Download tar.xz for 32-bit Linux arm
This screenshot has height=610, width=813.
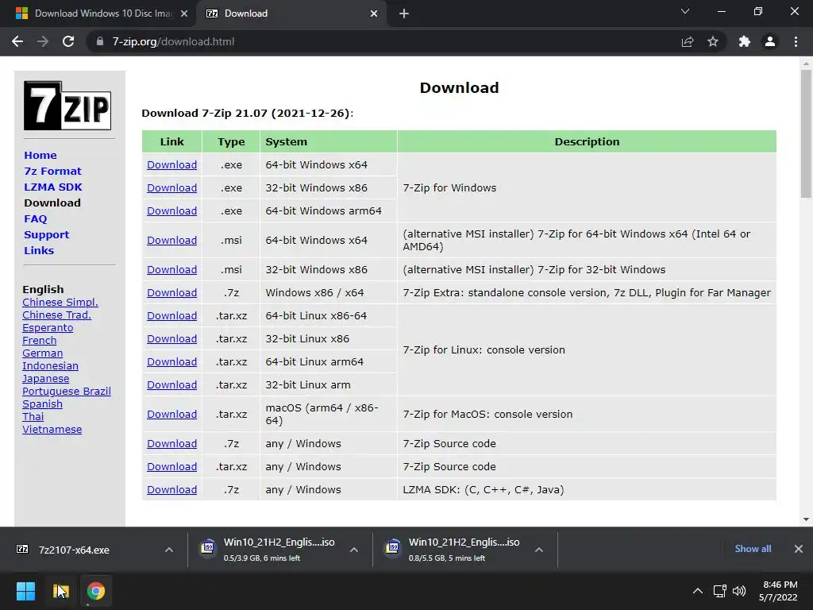pyautogui.click(x=171, y=385)
